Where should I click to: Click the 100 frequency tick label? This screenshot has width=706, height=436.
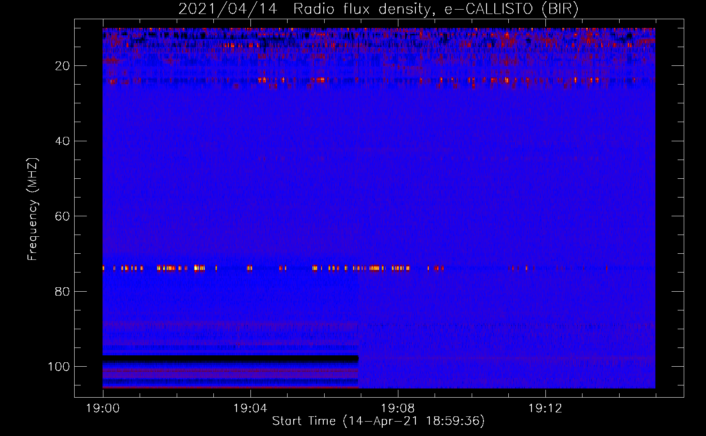point(59,367)
